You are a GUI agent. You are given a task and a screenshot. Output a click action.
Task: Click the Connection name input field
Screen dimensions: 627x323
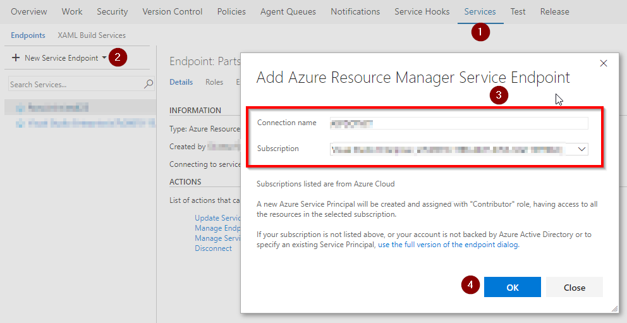point(459,123)
